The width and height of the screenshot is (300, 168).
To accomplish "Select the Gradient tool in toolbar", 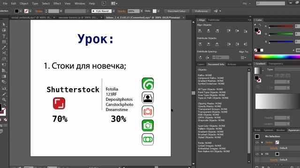I will click(4, 77).
